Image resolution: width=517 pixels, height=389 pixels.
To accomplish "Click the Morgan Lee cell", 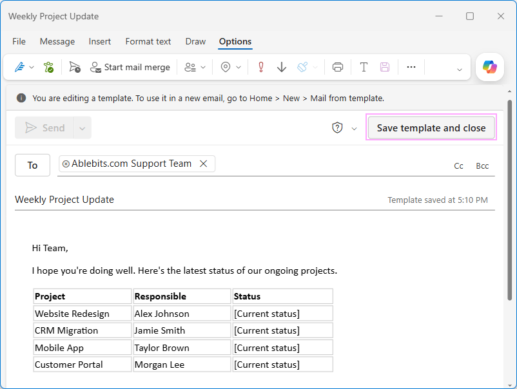I will point(182,365).
